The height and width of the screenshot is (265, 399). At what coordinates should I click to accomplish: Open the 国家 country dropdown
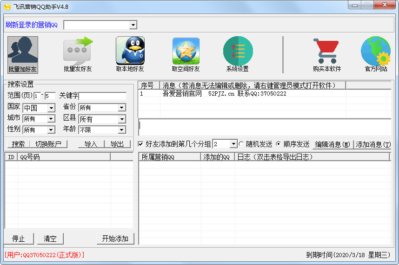51,108
